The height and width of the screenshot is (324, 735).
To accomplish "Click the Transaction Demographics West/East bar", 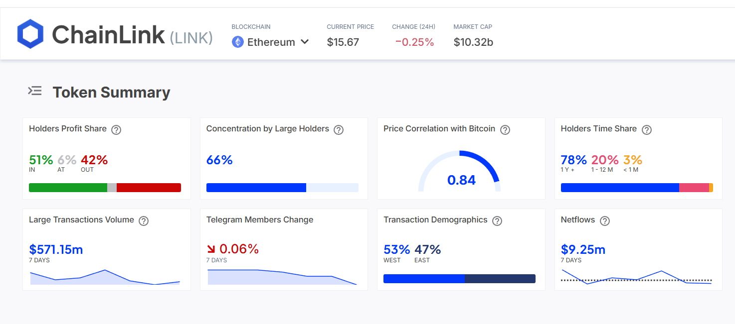I will click(x=459, y=279).
